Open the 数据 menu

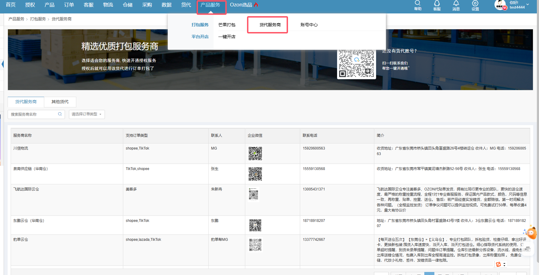[x=167, y=5]
